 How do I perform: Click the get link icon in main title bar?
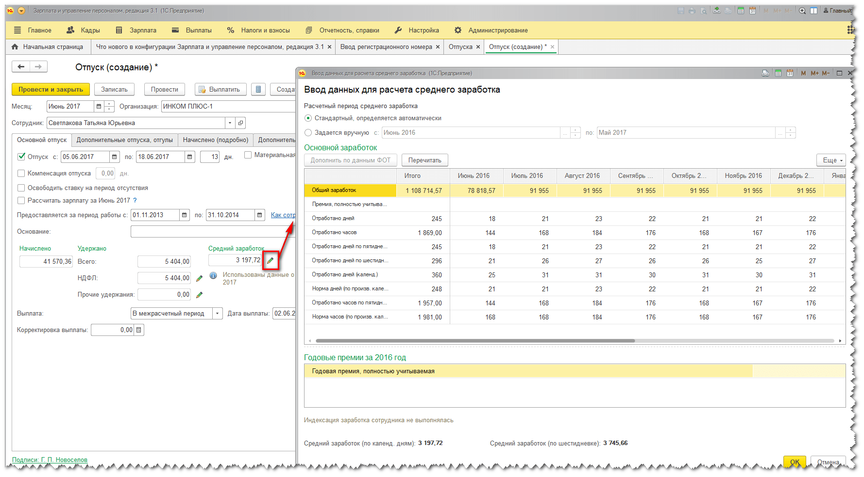tap(716, 11)
